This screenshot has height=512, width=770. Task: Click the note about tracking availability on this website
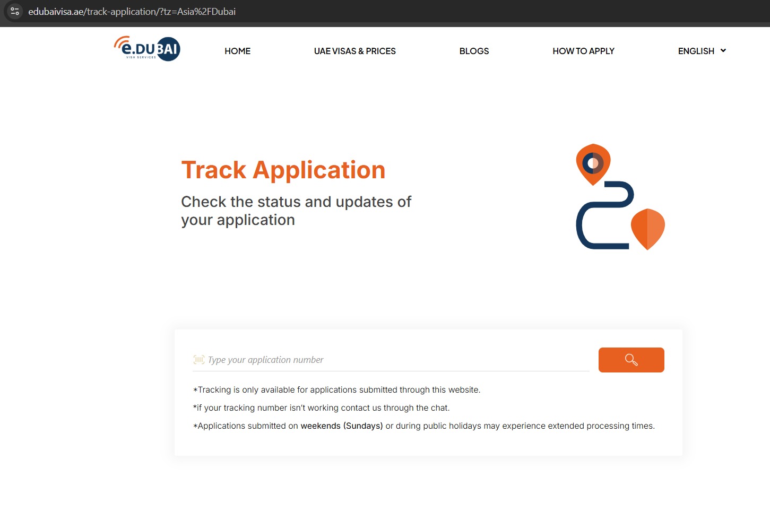336,389
